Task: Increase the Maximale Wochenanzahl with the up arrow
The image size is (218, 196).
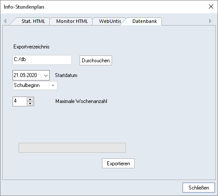Action: [30, 99]
